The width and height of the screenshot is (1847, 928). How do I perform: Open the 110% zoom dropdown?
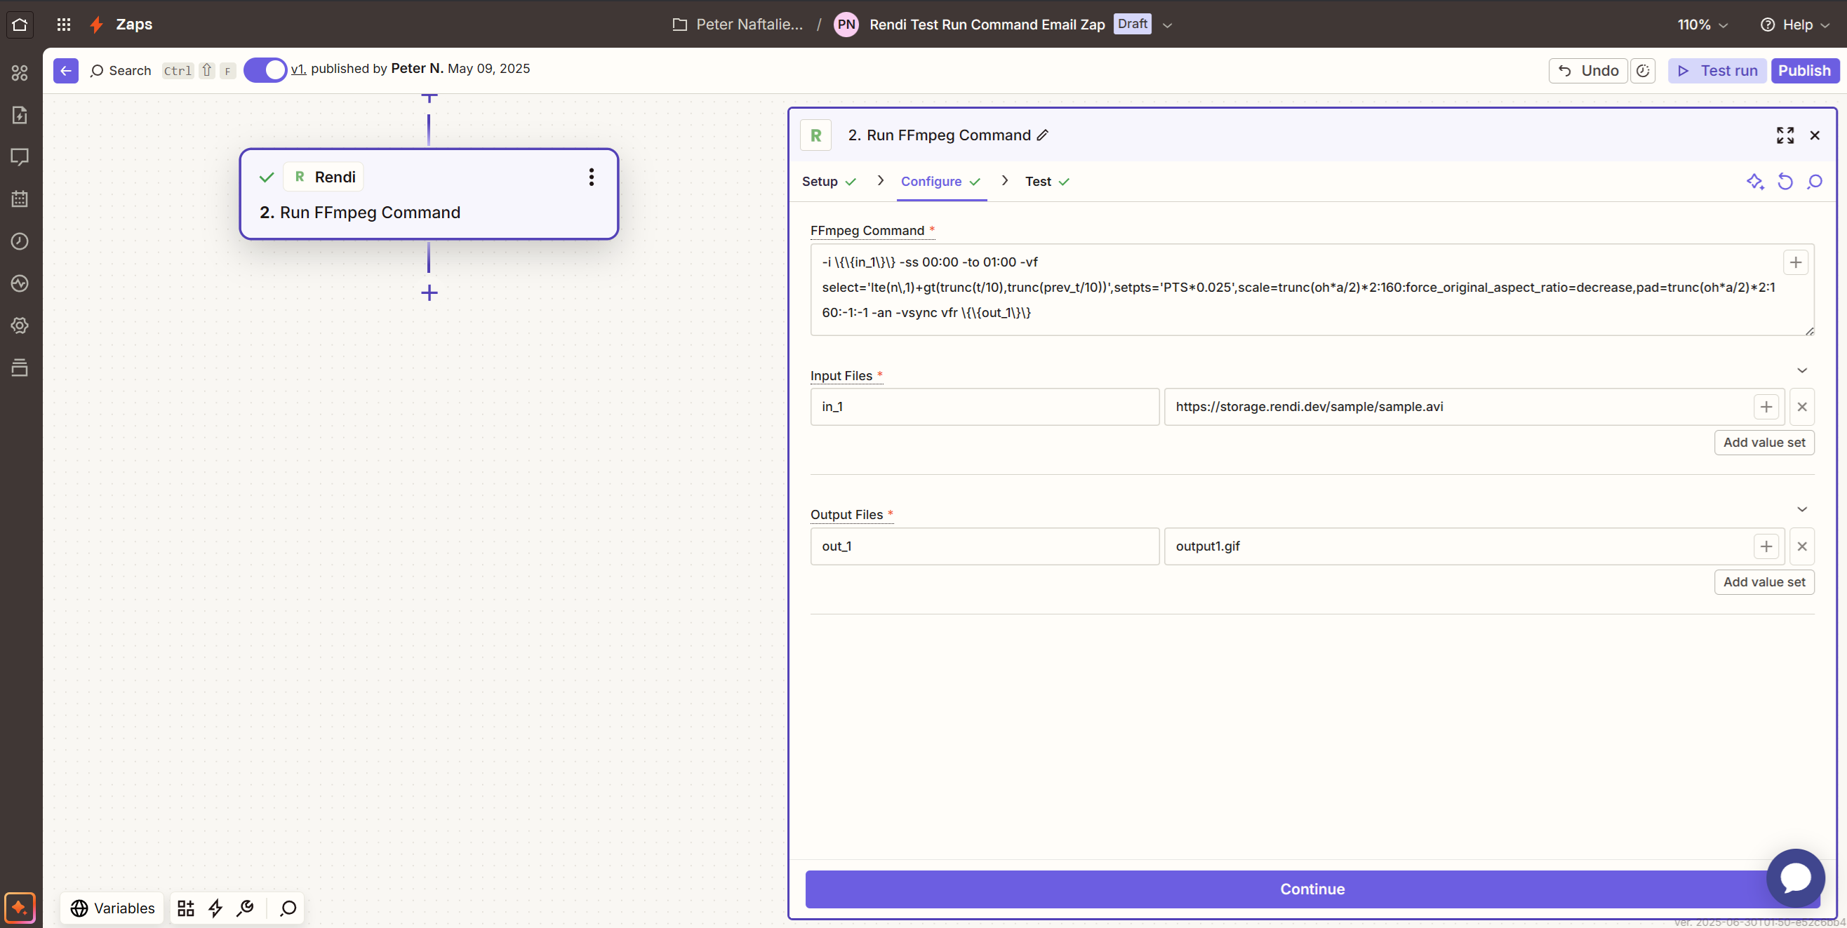click(x=1702, y=25)
